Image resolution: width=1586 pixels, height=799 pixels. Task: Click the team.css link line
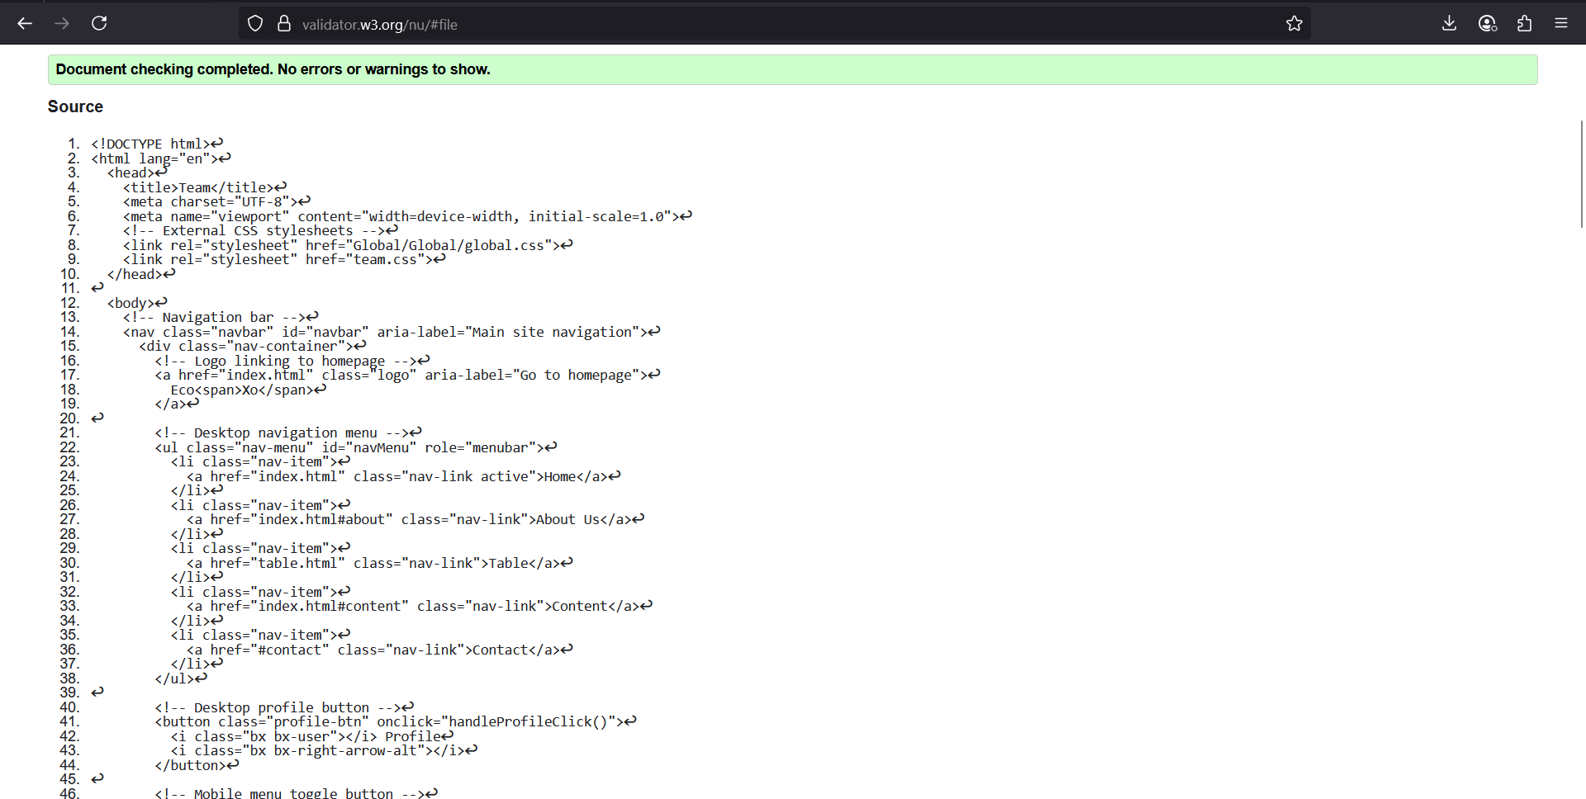284,259
